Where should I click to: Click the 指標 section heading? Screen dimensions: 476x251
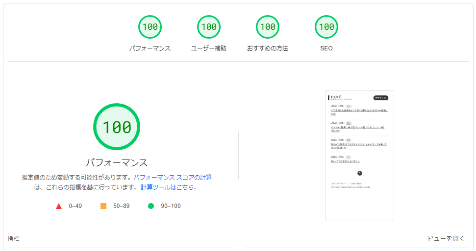[x=13, y=239]
